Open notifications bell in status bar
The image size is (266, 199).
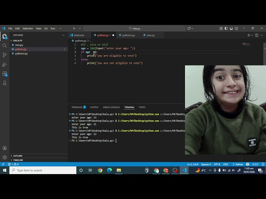click(x=263, y=164)
